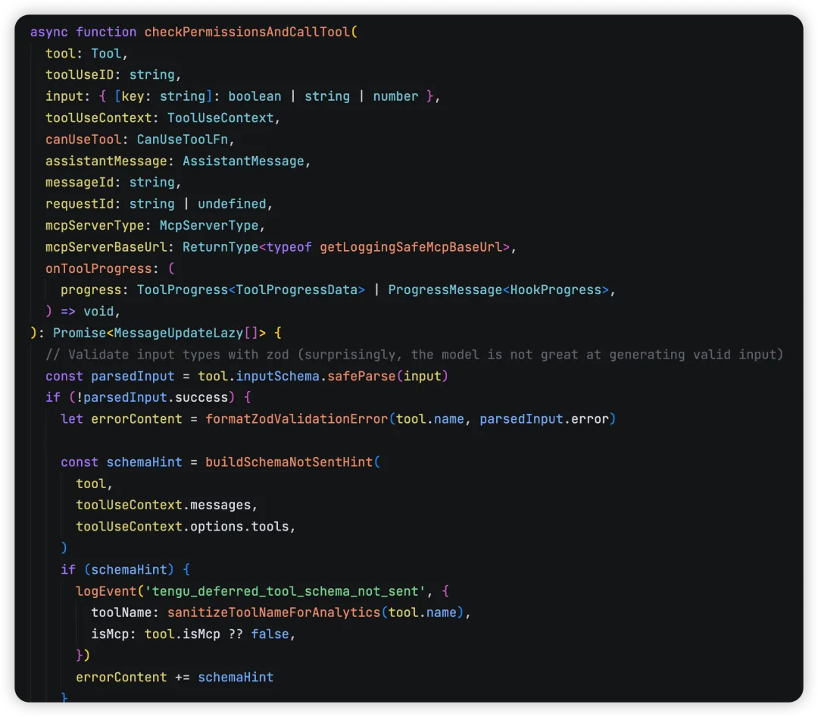Click 'errorContent' in the += statement

pyautogui.click(x=121, y=678)
